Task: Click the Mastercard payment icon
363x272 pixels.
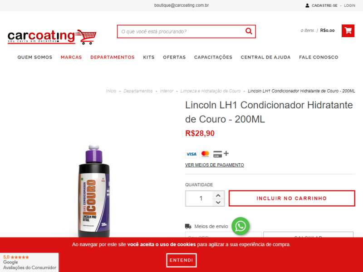Action: click(205, 154)
